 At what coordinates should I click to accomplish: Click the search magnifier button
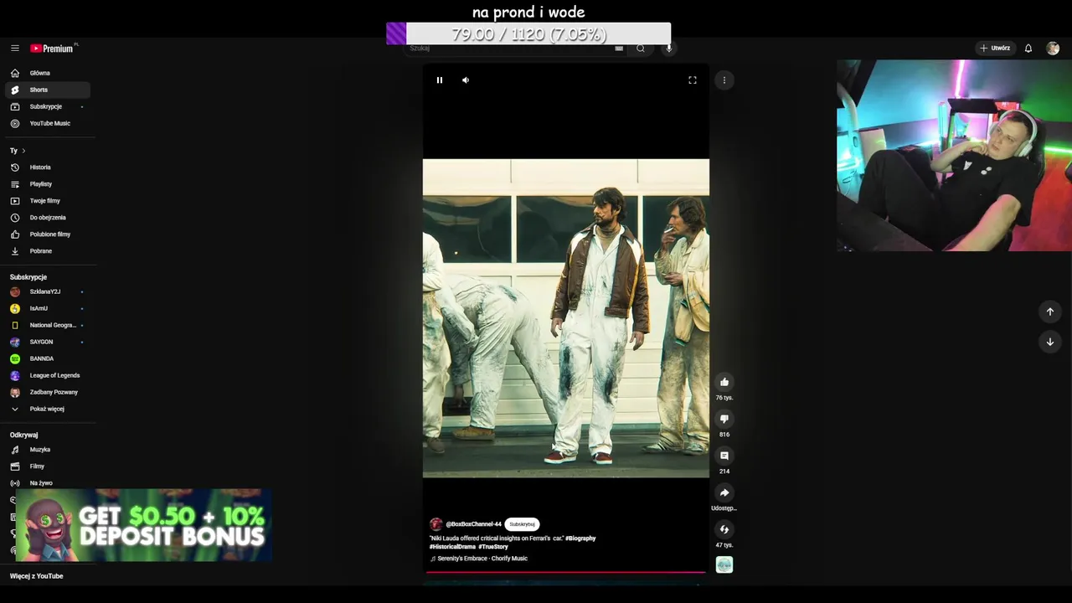(641, 49)
